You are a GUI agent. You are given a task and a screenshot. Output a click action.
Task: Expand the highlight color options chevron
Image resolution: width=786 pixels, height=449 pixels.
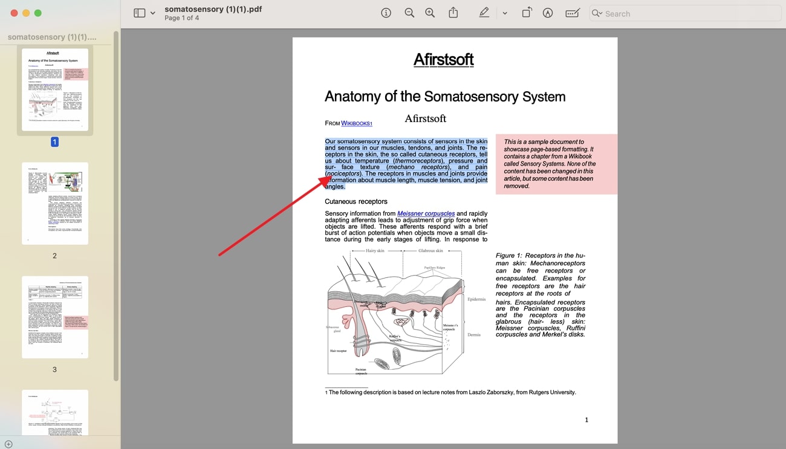coord(505,13)
